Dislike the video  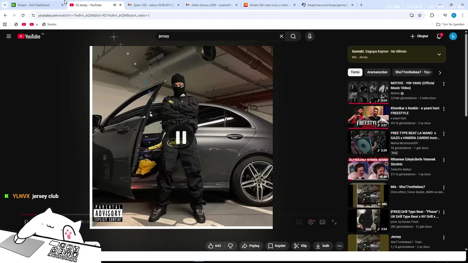pyautogui.click(x=230, y=246)
